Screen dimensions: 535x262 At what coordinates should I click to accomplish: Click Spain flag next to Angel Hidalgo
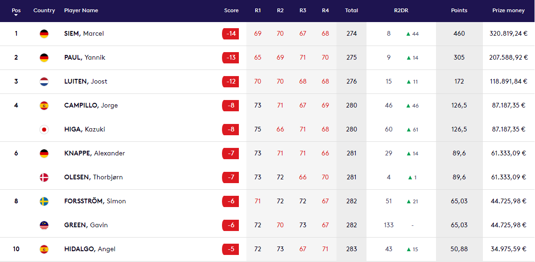click(44, 249)
